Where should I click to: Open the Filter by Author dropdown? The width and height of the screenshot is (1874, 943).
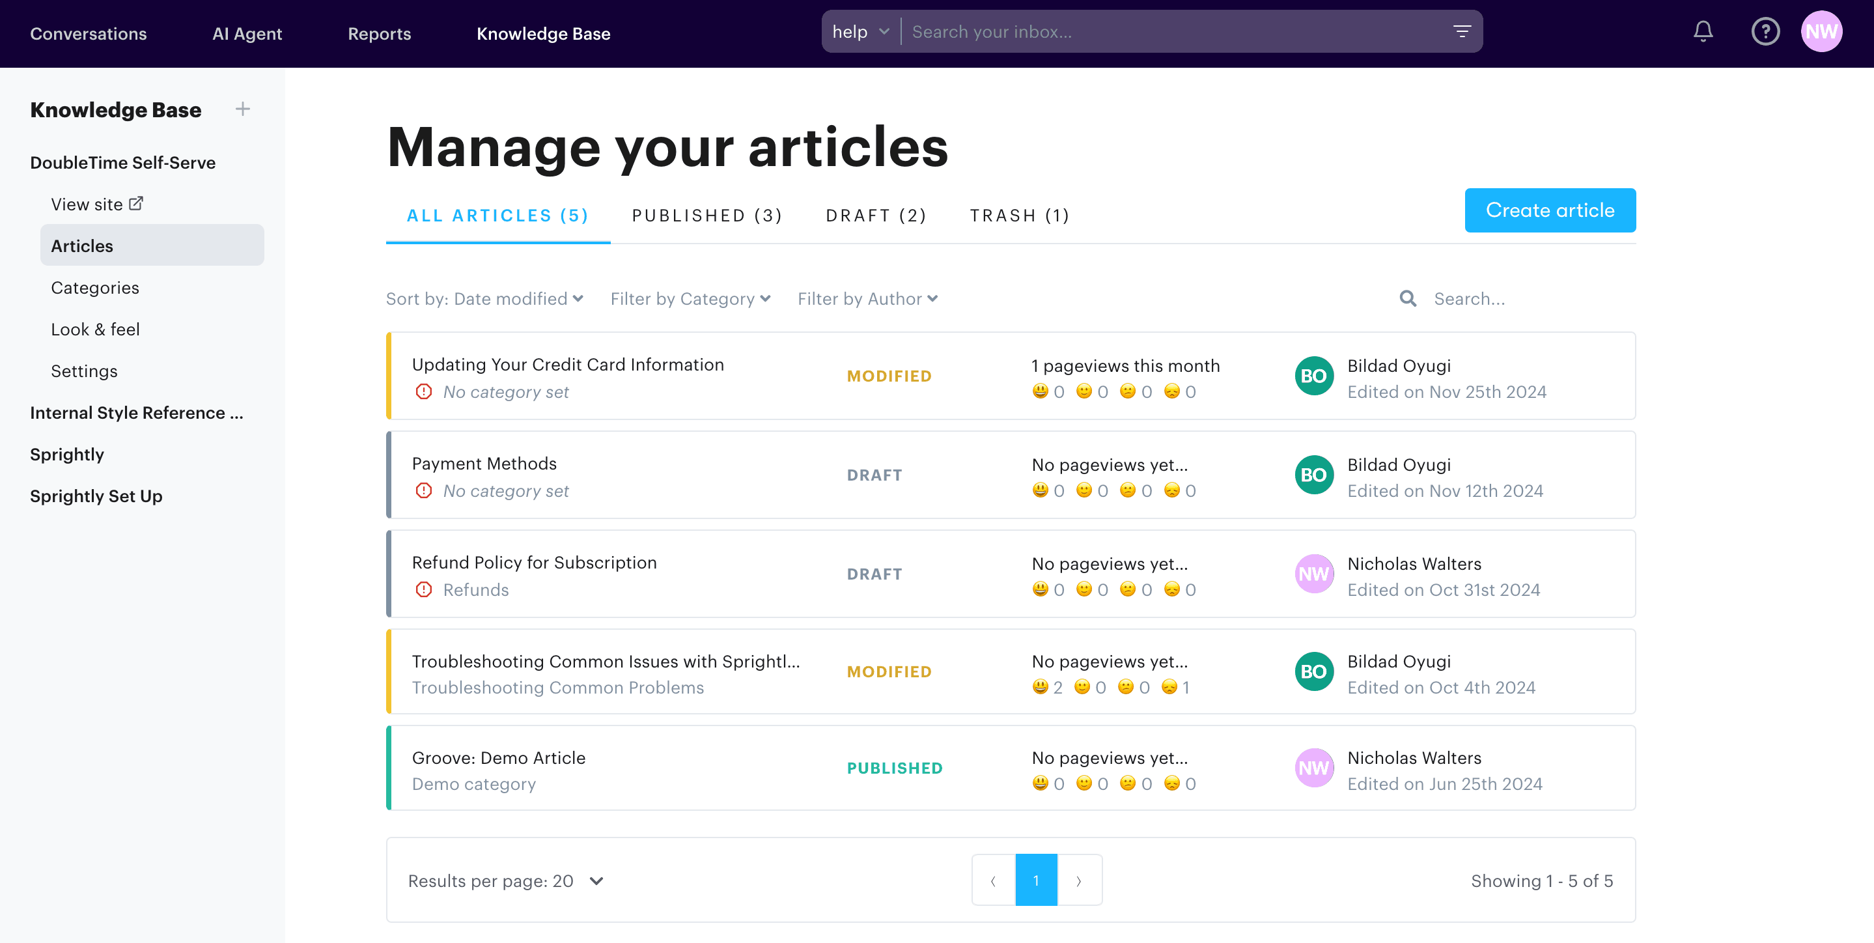pos(867,298)
